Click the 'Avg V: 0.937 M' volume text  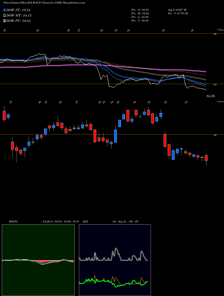pos(177,10)
